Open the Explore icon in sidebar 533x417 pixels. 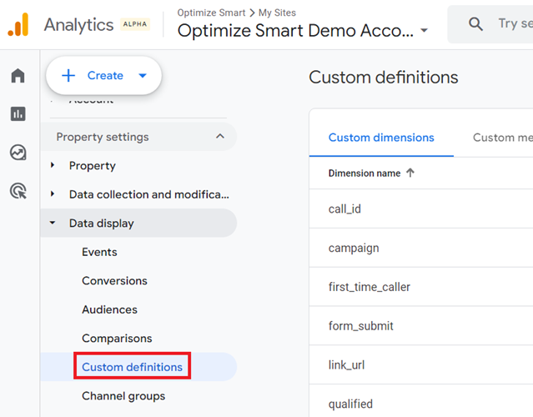click(x=18, y=153)
